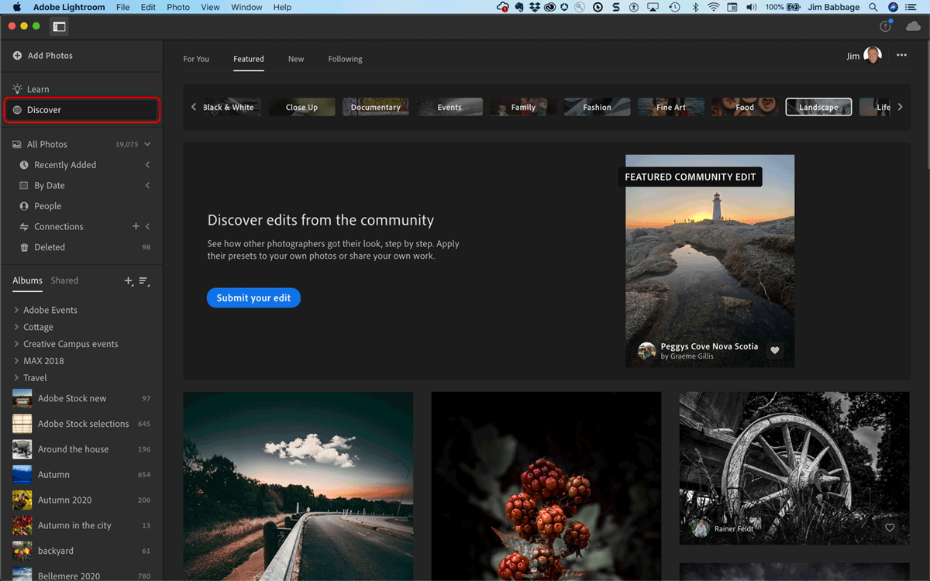Open the help question mark icon

(x=886, y=26)
